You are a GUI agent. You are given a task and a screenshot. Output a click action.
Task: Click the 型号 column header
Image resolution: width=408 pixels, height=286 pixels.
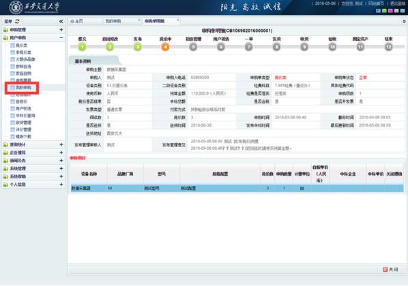point(162,174)
